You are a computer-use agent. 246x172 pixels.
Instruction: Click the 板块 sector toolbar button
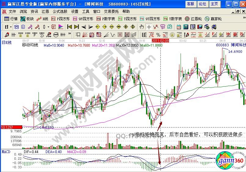(27, 19)
